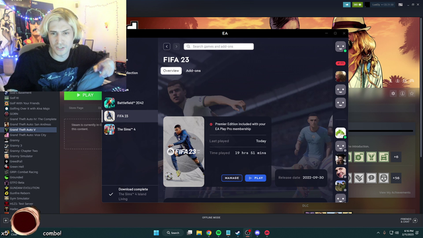The image size is (423, 238).
Task: Open OBS from the taskbar
Action: [247, 233]
